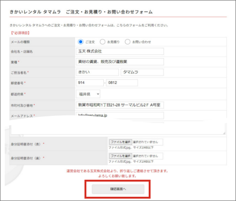Click the 会社名・店舗名 input field
This screenshot has width=236, height=201.
coord(120,51)
